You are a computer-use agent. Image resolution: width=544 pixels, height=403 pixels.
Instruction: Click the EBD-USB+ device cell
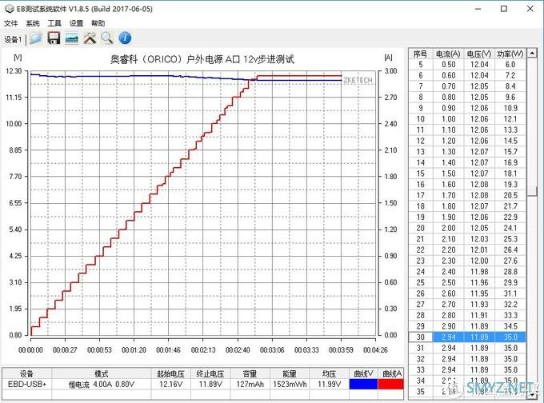tap(27, 385)
